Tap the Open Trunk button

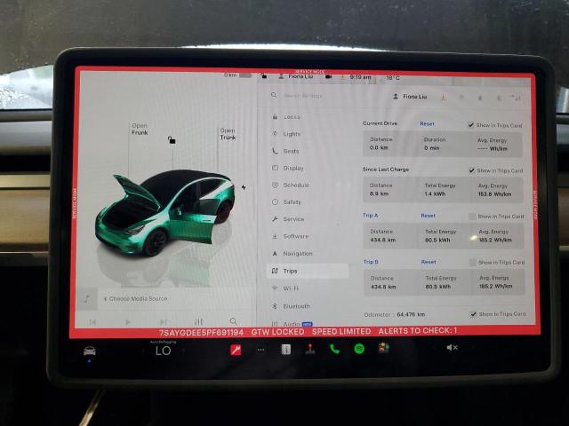coord(228,134)
